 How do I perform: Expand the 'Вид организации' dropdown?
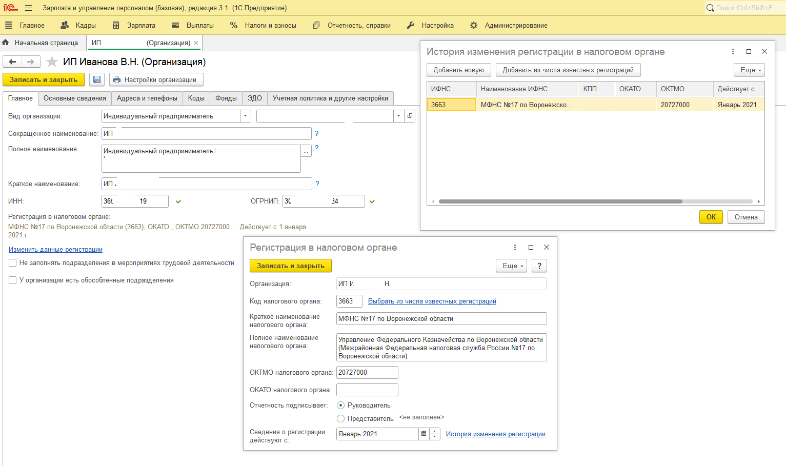point(246,116)
